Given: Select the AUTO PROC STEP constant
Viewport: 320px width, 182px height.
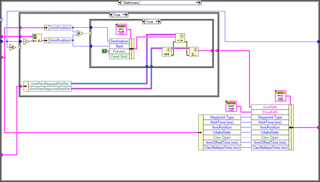Looking at the screenshot, I should coord(280,96).
